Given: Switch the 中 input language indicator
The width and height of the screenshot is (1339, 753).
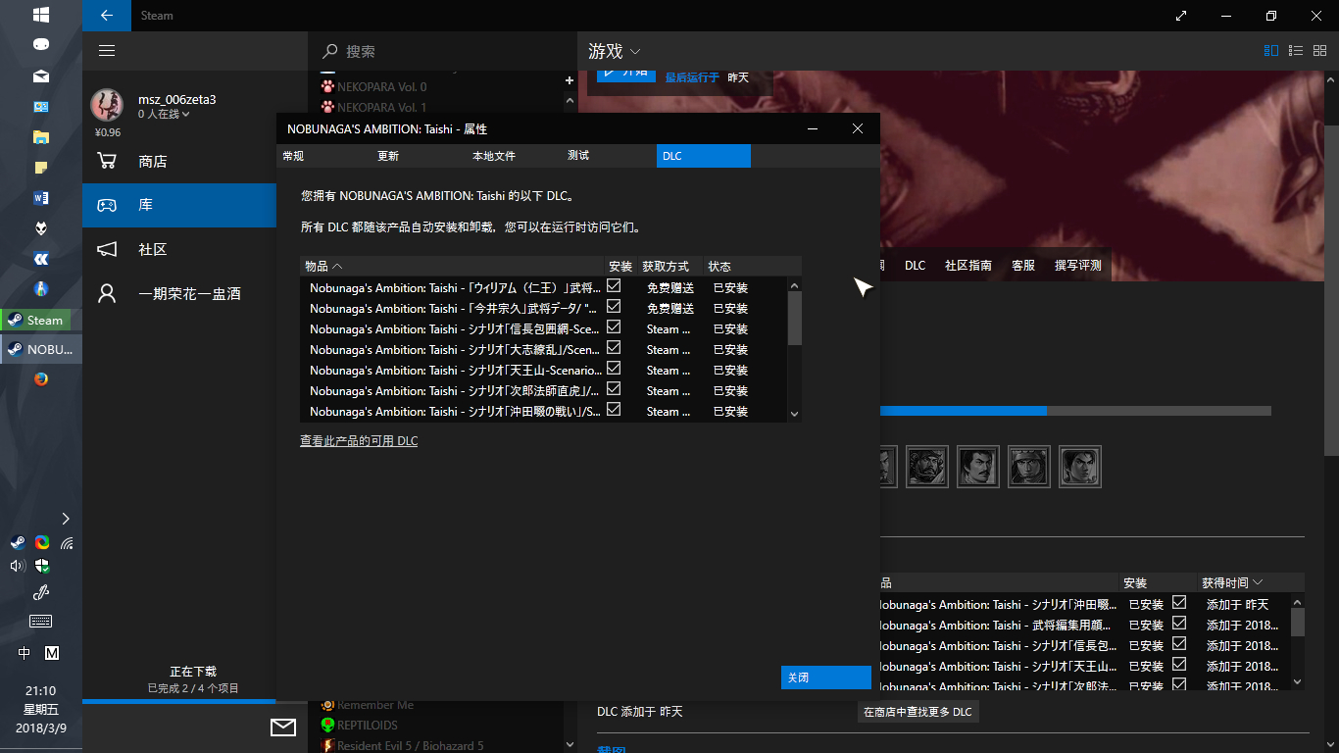Looking at the screenshot, I should coord(25,653).
